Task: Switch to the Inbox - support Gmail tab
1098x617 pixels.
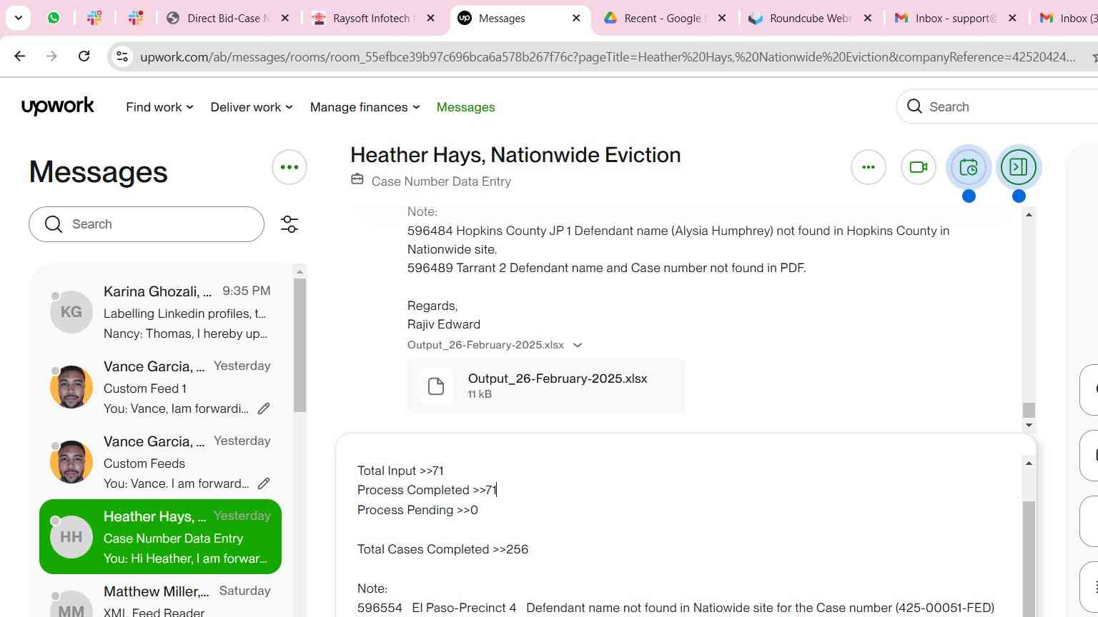Action: (956, 18)
